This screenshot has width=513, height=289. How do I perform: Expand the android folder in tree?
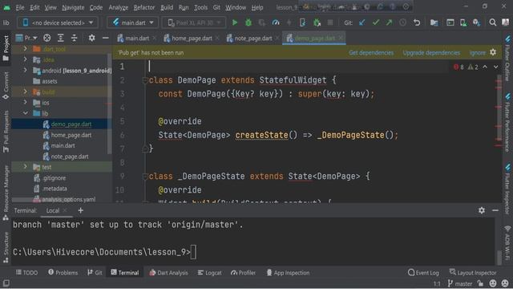point(25,70)
